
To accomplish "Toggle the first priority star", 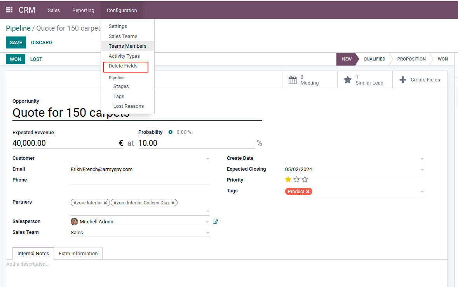I will click(288, 180).
